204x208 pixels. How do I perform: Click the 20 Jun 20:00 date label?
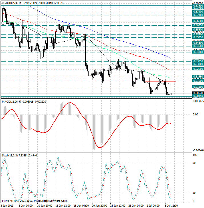coord(100,206)
